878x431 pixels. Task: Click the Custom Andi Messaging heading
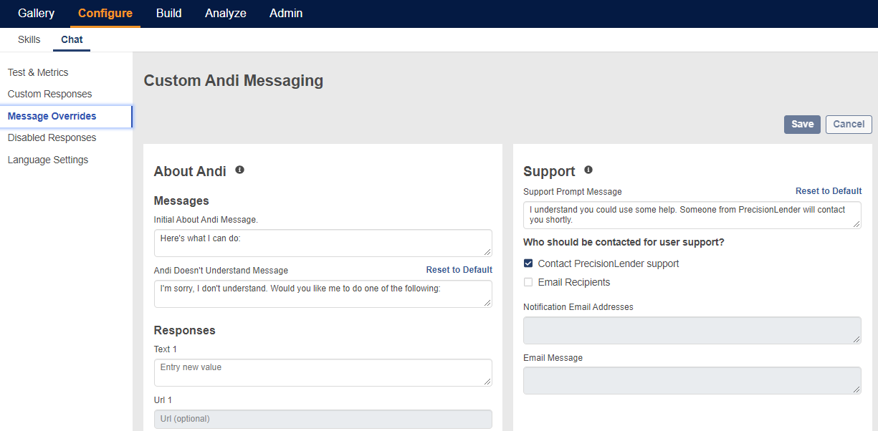pyautogui.click(x=234, y=80)
